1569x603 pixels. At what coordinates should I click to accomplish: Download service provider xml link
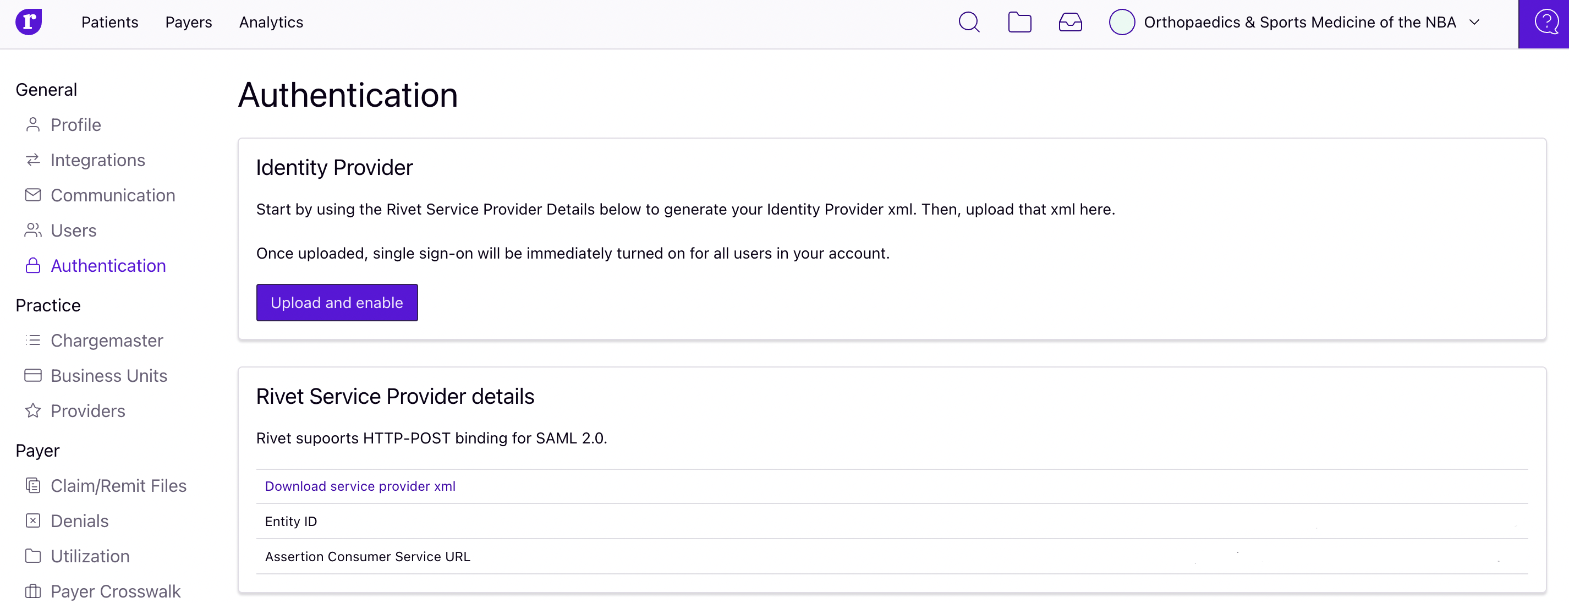pos(360,486)
